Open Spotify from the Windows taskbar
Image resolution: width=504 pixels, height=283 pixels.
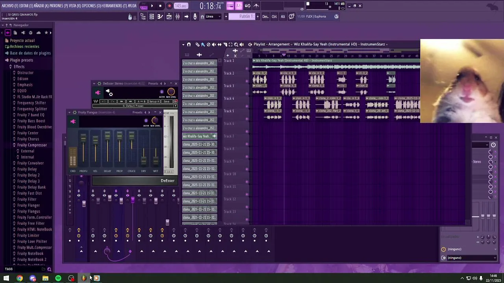point(58,278)
